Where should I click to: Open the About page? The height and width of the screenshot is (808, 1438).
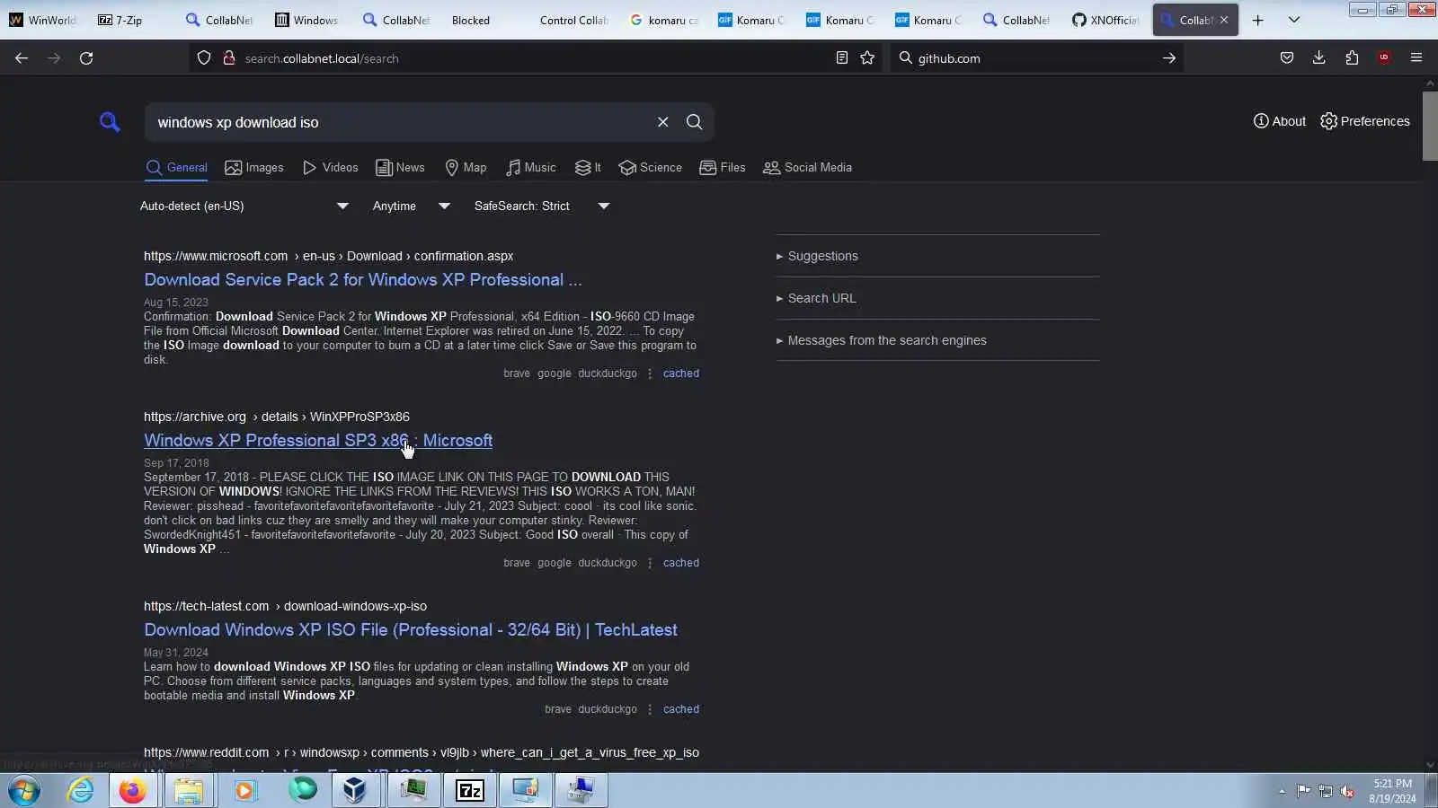tap(1279, 121)
